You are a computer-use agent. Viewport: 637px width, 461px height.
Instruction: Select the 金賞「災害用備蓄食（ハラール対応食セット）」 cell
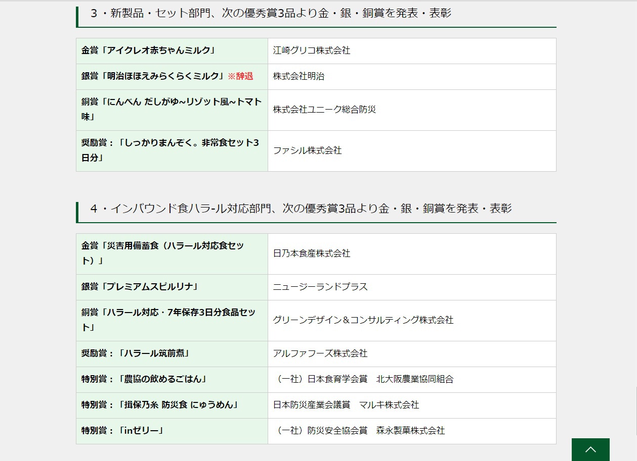click(172, 254)
